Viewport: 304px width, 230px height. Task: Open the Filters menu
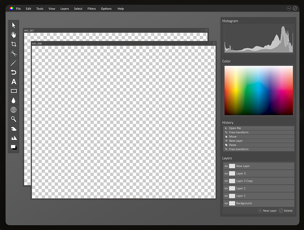(92, 9)
